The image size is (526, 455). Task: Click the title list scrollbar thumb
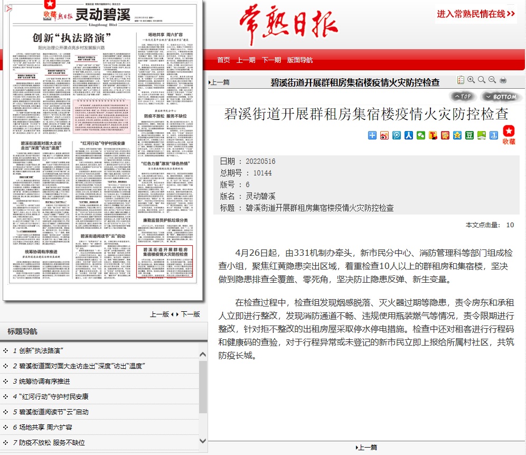[203, 387]
